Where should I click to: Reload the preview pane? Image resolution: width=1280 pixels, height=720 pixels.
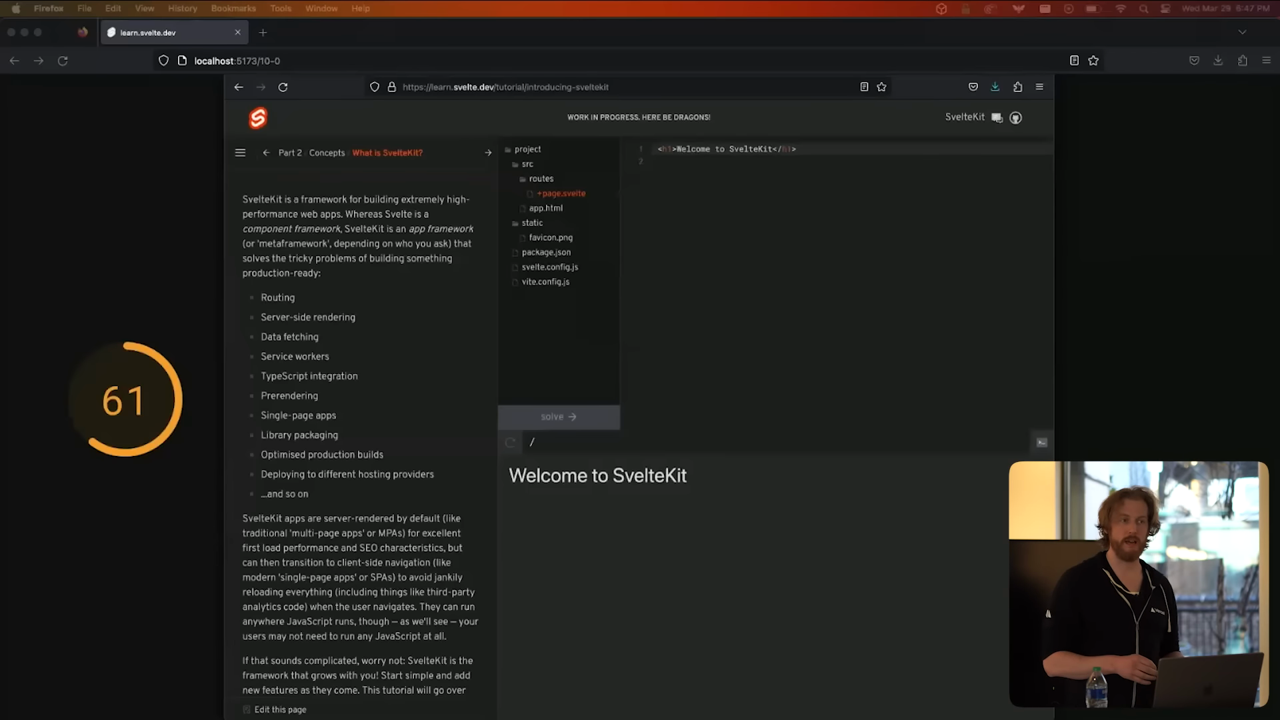tap(511, 442)
